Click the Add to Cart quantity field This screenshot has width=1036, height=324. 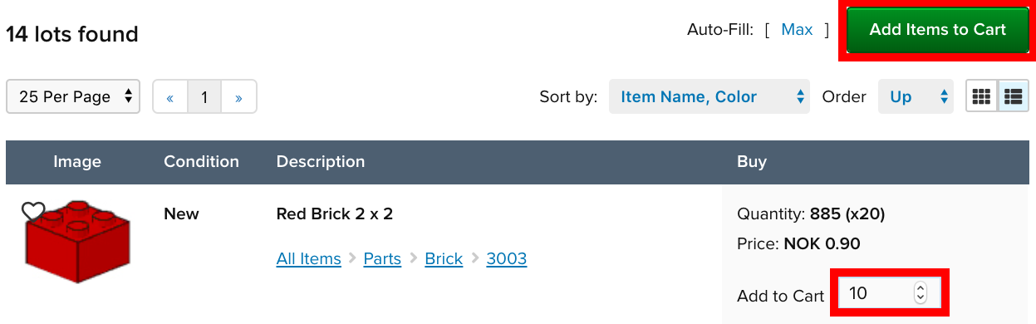[889, 292]
